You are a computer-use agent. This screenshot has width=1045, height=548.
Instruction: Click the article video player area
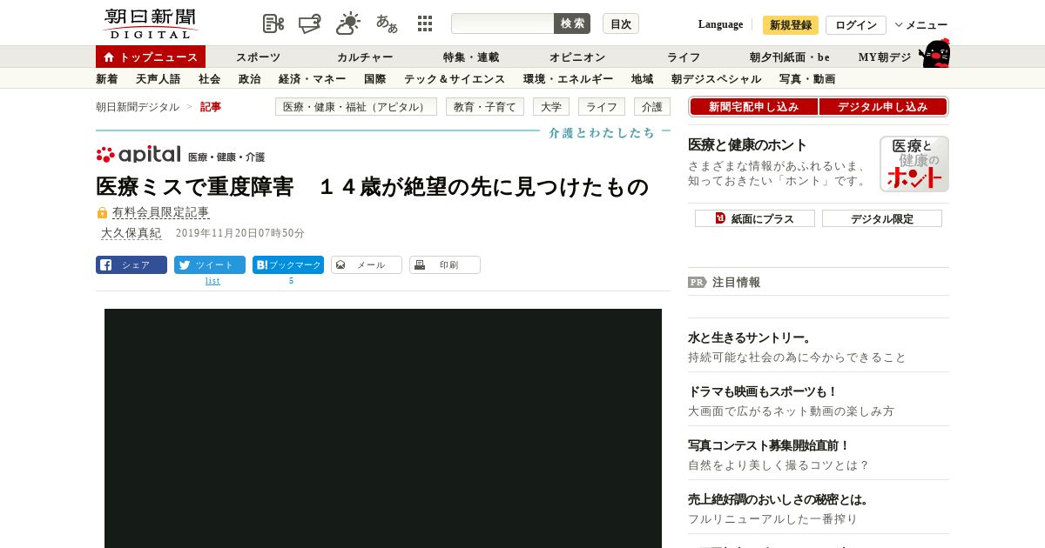(383, 428)
